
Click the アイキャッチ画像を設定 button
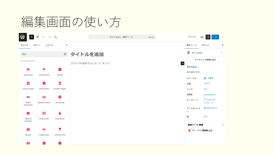(x=205, y=60)
